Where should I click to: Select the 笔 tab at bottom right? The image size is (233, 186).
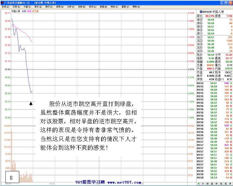pyautogui.click(x=199, y=183)
